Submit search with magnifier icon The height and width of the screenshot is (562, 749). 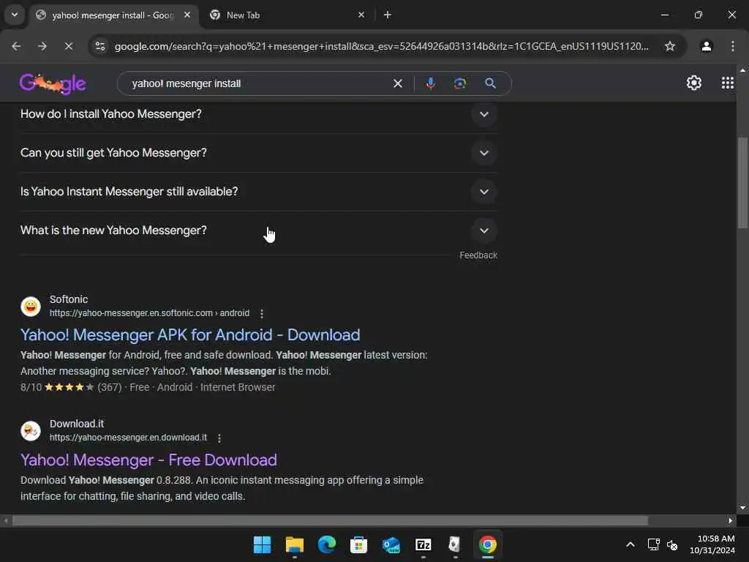(x=490, y=83)
